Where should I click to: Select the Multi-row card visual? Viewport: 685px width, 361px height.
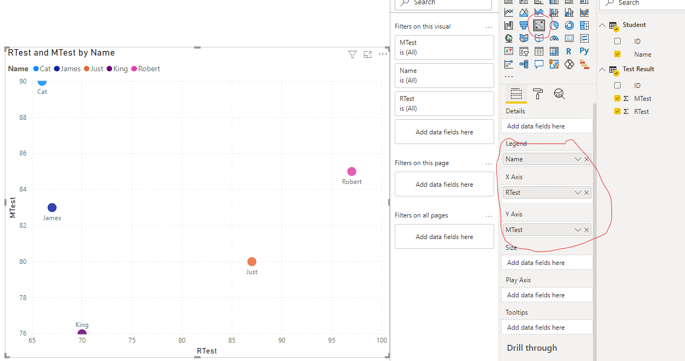tap(584, 38)
